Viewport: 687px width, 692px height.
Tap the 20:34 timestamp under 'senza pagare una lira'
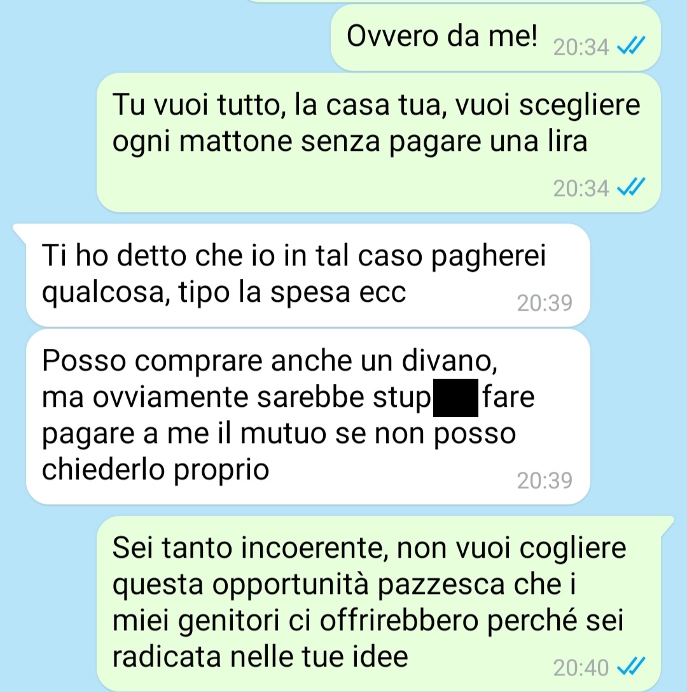click(581, 188)
